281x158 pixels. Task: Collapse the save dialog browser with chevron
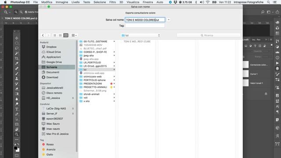[x=169, y=20]
